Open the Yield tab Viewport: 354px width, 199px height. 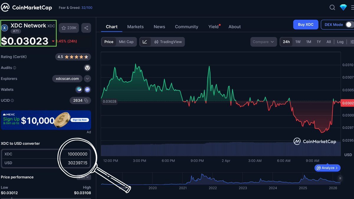point(214,27)
